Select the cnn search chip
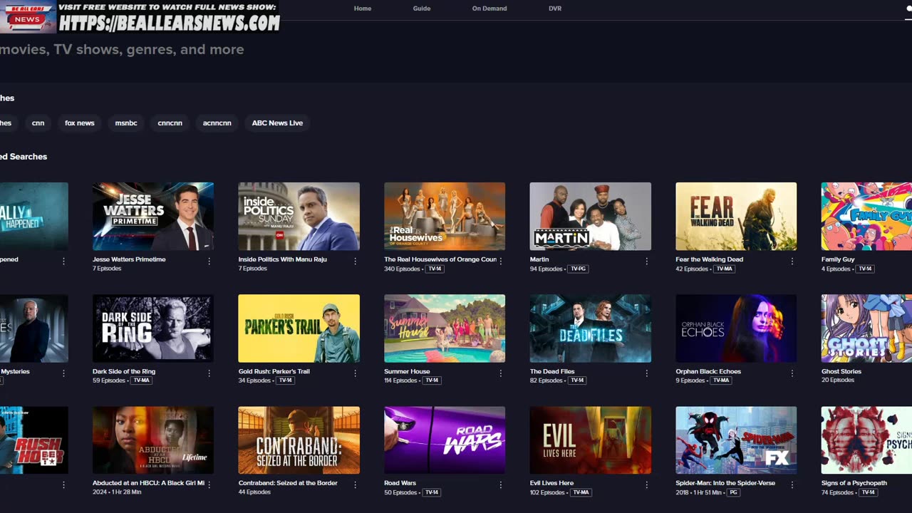912x513 pixels. tap(38, 123)
